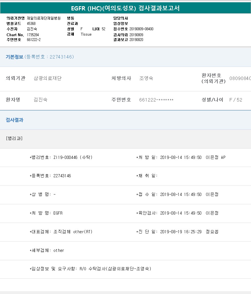This screenshot has width=251, height=294.
Task: Click the masked 주민번호 661222-*******
Action: coord(156,100)
